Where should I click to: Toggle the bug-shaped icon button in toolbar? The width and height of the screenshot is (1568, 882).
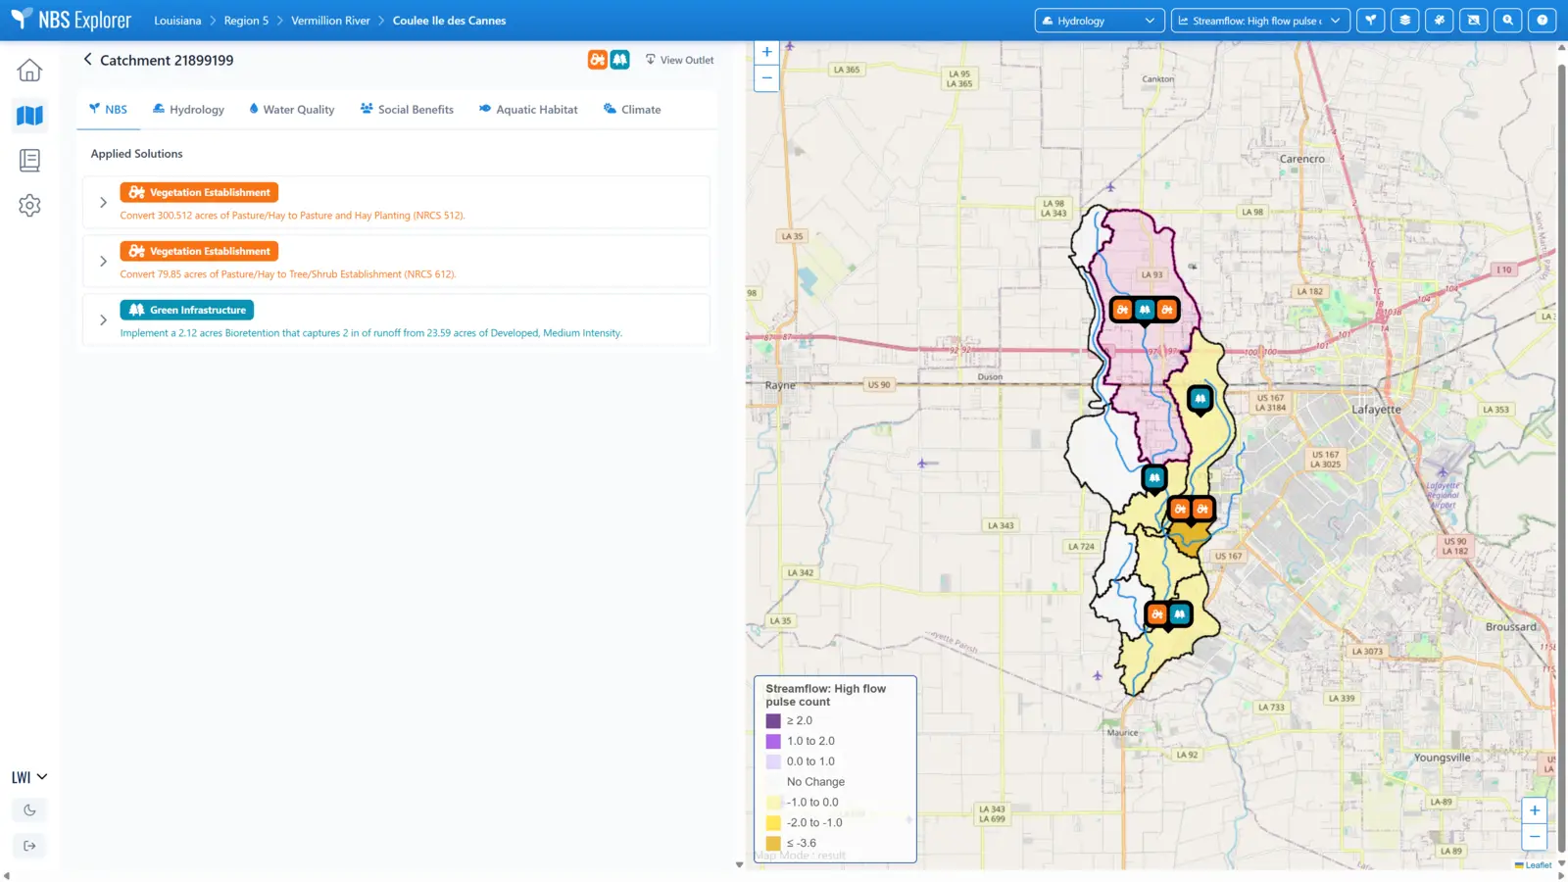click(1439, 21)
